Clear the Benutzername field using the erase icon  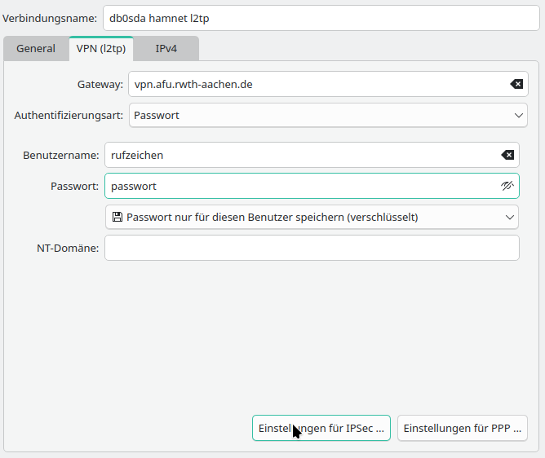[507, 155]
